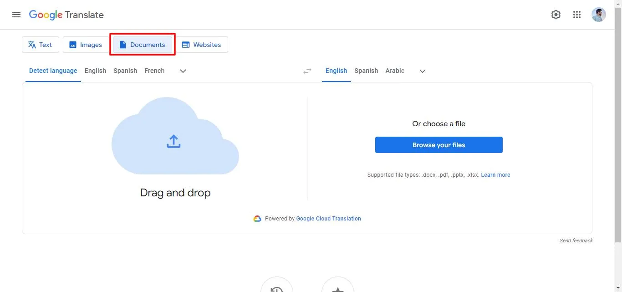This screenshot has height=292, width=622.
Task: Open the translation history panel
Action: 277,288
